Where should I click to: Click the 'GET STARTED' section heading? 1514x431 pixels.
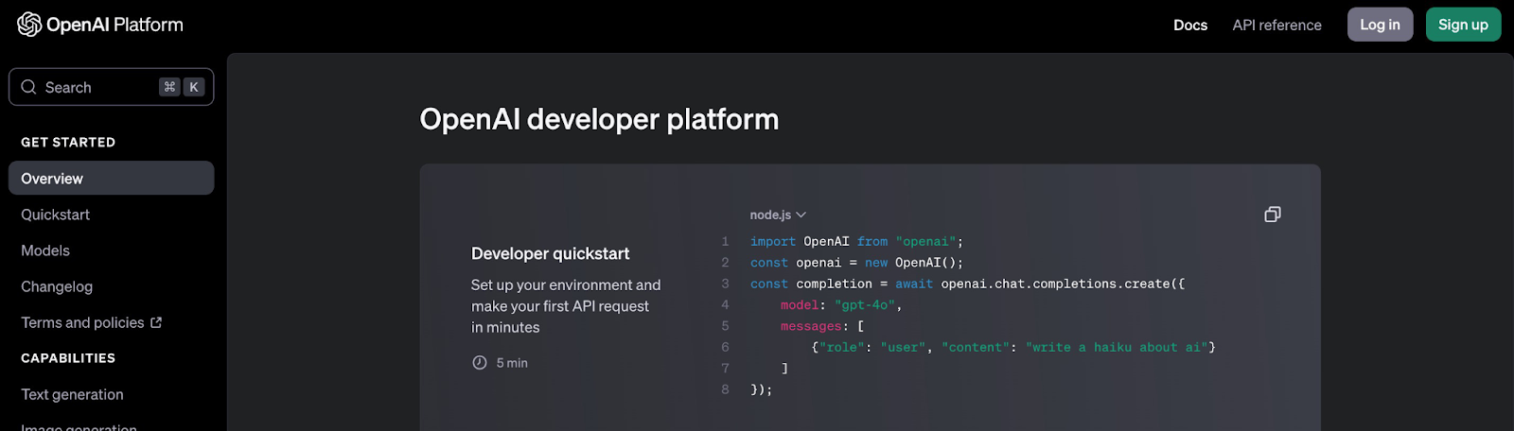pos(68,142)
